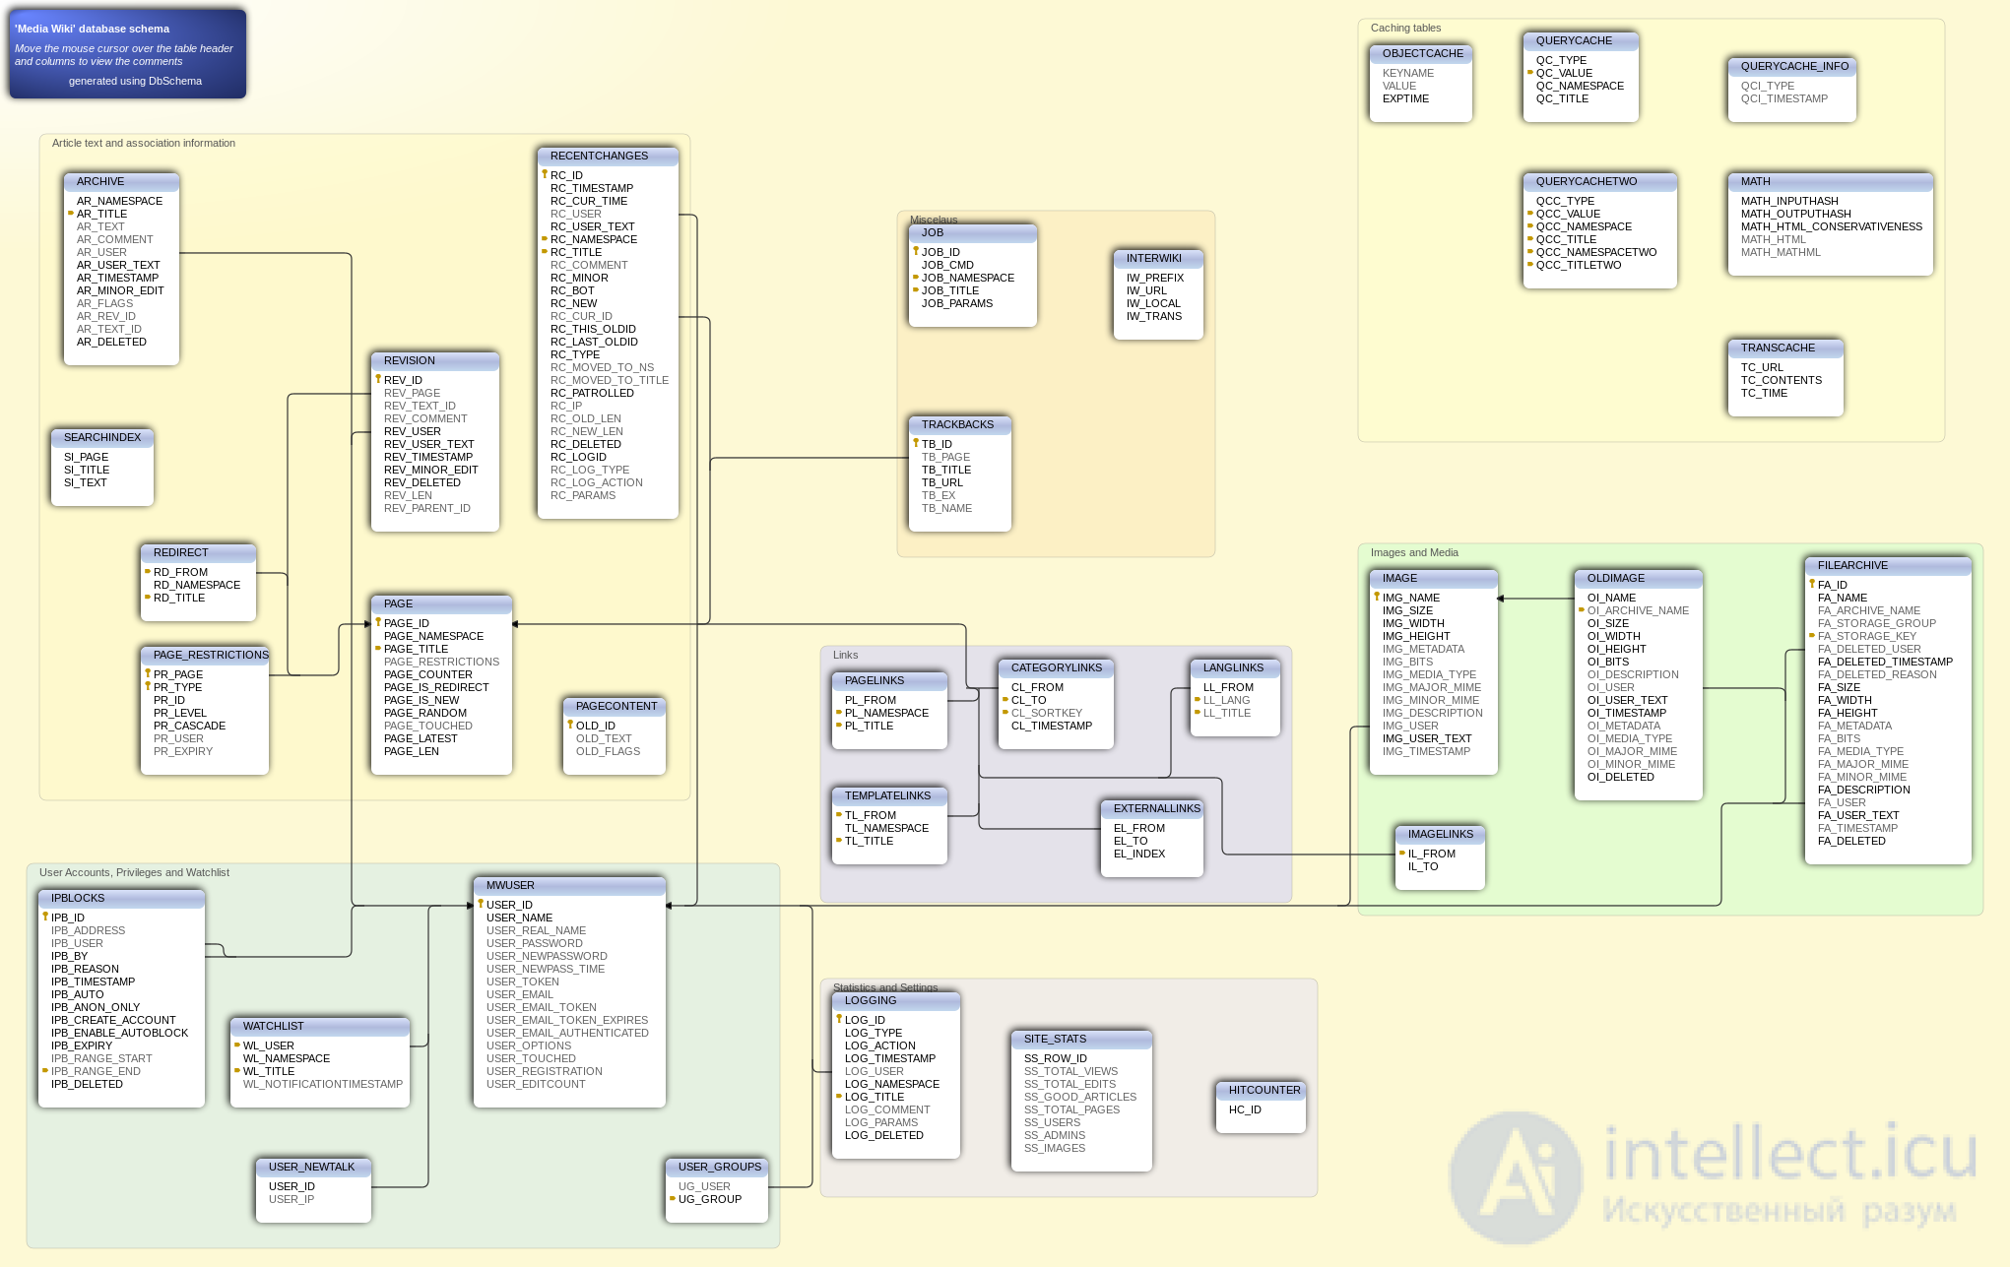2010x1267 pixels.
Task: Select the IPBLOCKS table header
Action: [121, 898]
